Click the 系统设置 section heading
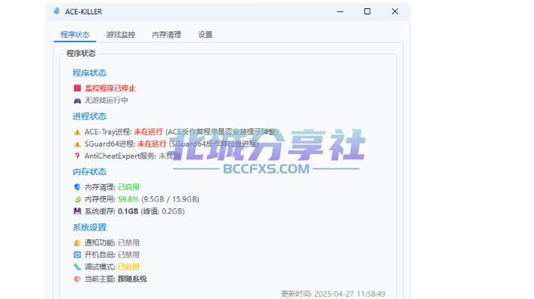 tap(89, 227)
